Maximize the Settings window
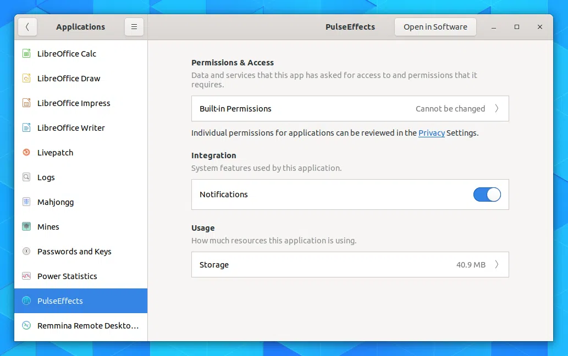Image resolution: width=568 pixels, height=356 pixels. [x=516, y=27]
